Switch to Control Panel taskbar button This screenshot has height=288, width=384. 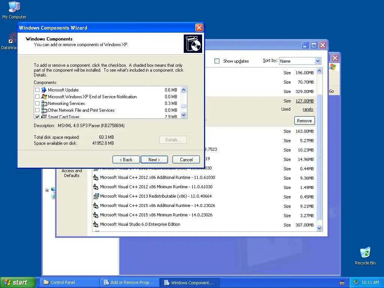tap(69, 282)
